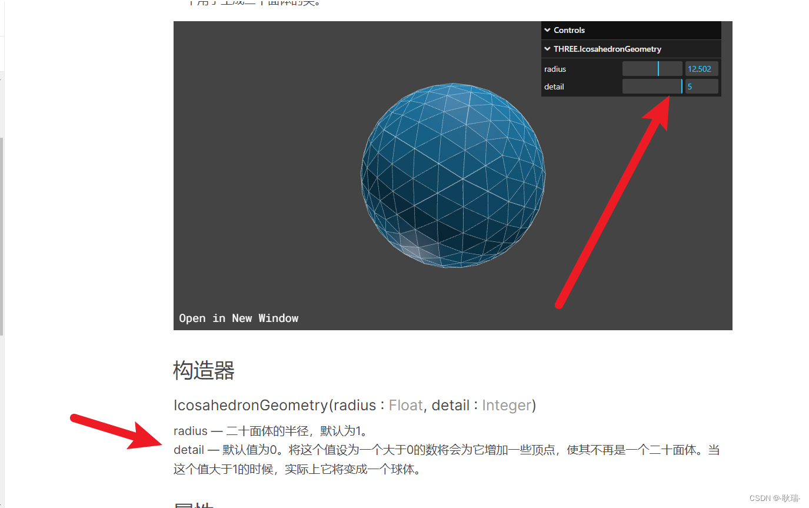
Task: Click the Integer type link
Action: 507,405
